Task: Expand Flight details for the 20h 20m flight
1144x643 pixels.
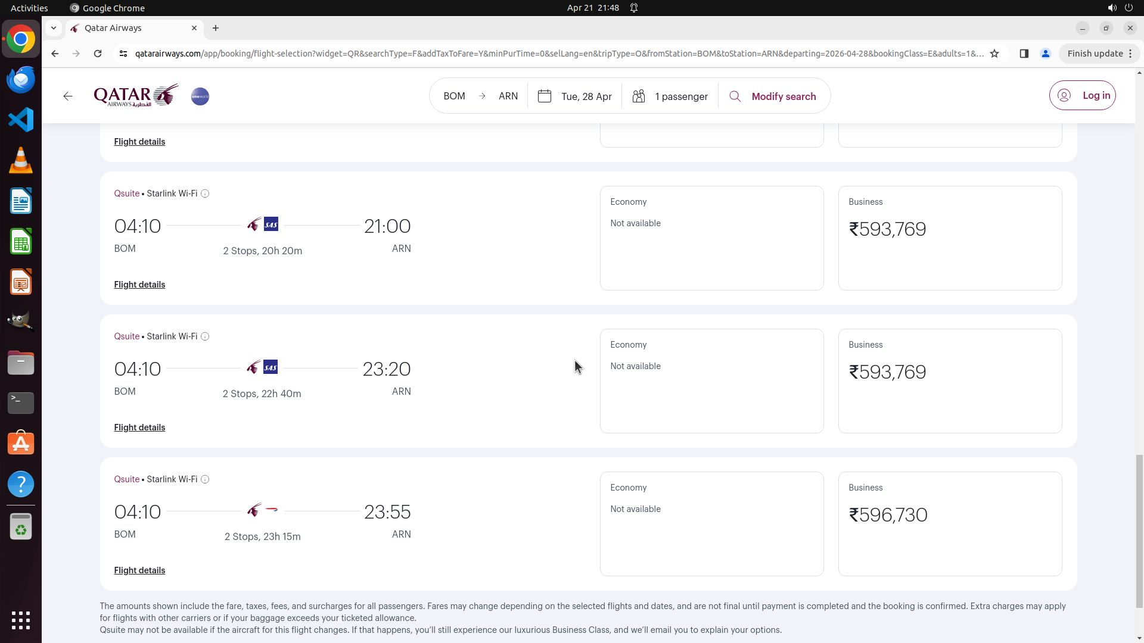Action: tap(139, 285)
